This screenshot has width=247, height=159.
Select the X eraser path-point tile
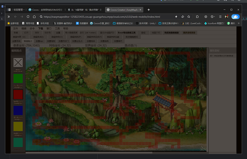pos(18,62)
